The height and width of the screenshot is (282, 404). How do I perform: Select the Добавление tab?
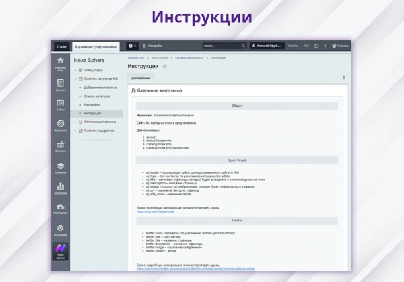coord(141,78)
